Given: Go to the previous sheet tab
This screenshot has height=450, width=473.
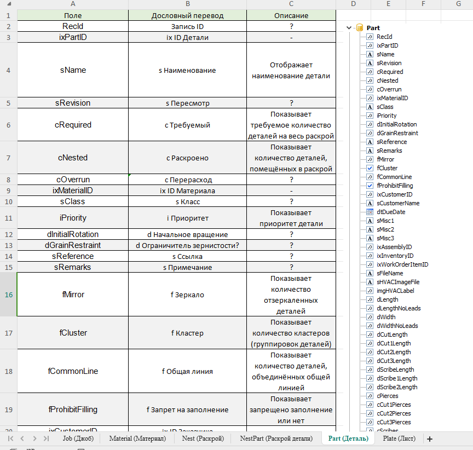Looking at the screenshot, I should pyautogui.click(x=22, y=439).
